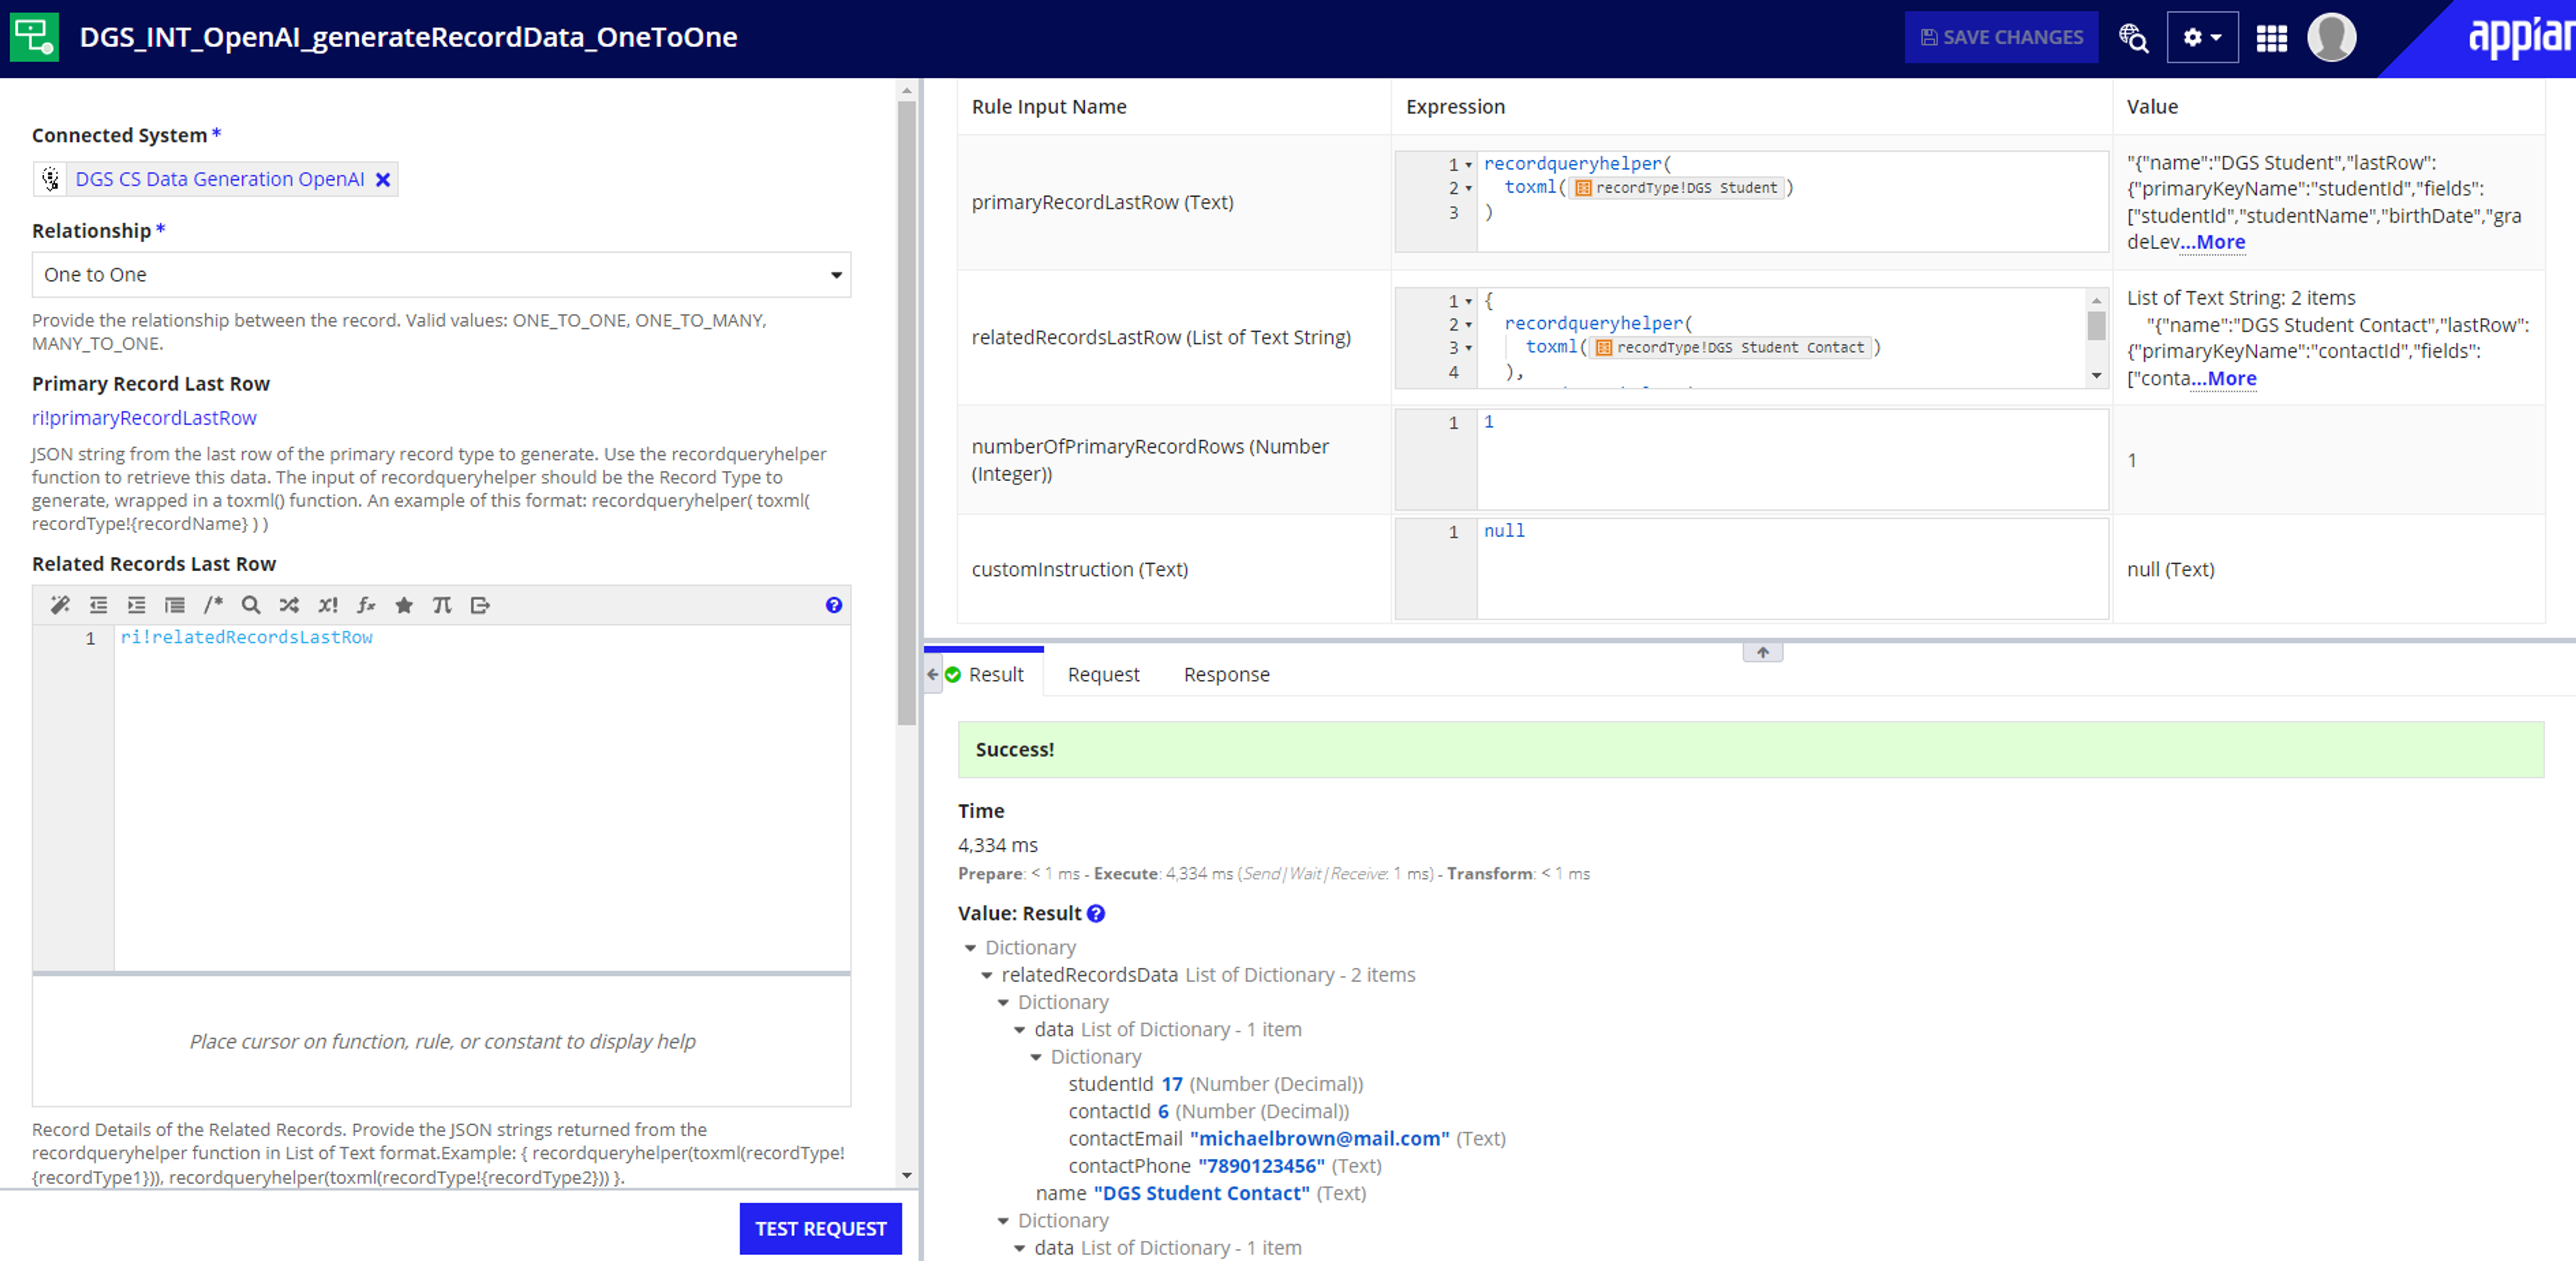Image resolution: width=2576 pixels, height=1261 pixels.
Task: Click the star icon in editor toolbar
Action: (x=404, y=605)
